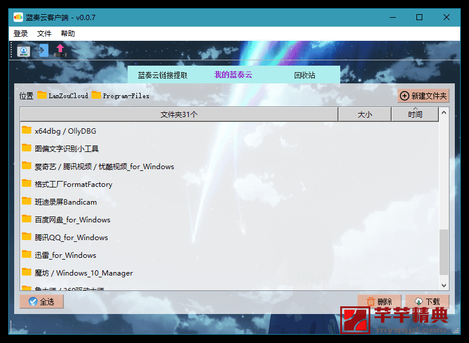This screenshot has width=469, height=343.
Task: Select 图偏文字识别小工具 folder
Action: 229,148
